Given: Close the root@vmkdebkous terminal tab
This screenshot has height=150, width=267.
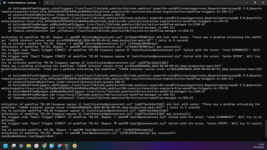Looking at the screenshot, I should click(x=39, y=3).
